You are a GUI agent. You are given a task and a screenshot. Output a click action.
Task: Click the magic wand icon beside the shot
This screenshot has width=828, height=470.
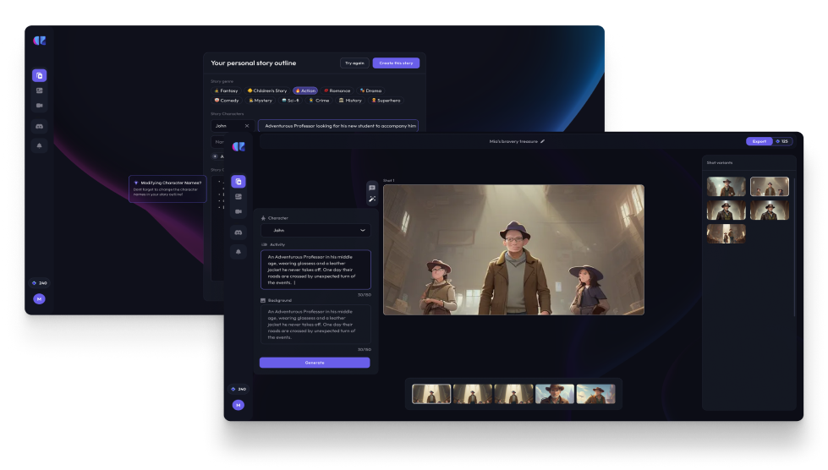(x=372, y=199)
